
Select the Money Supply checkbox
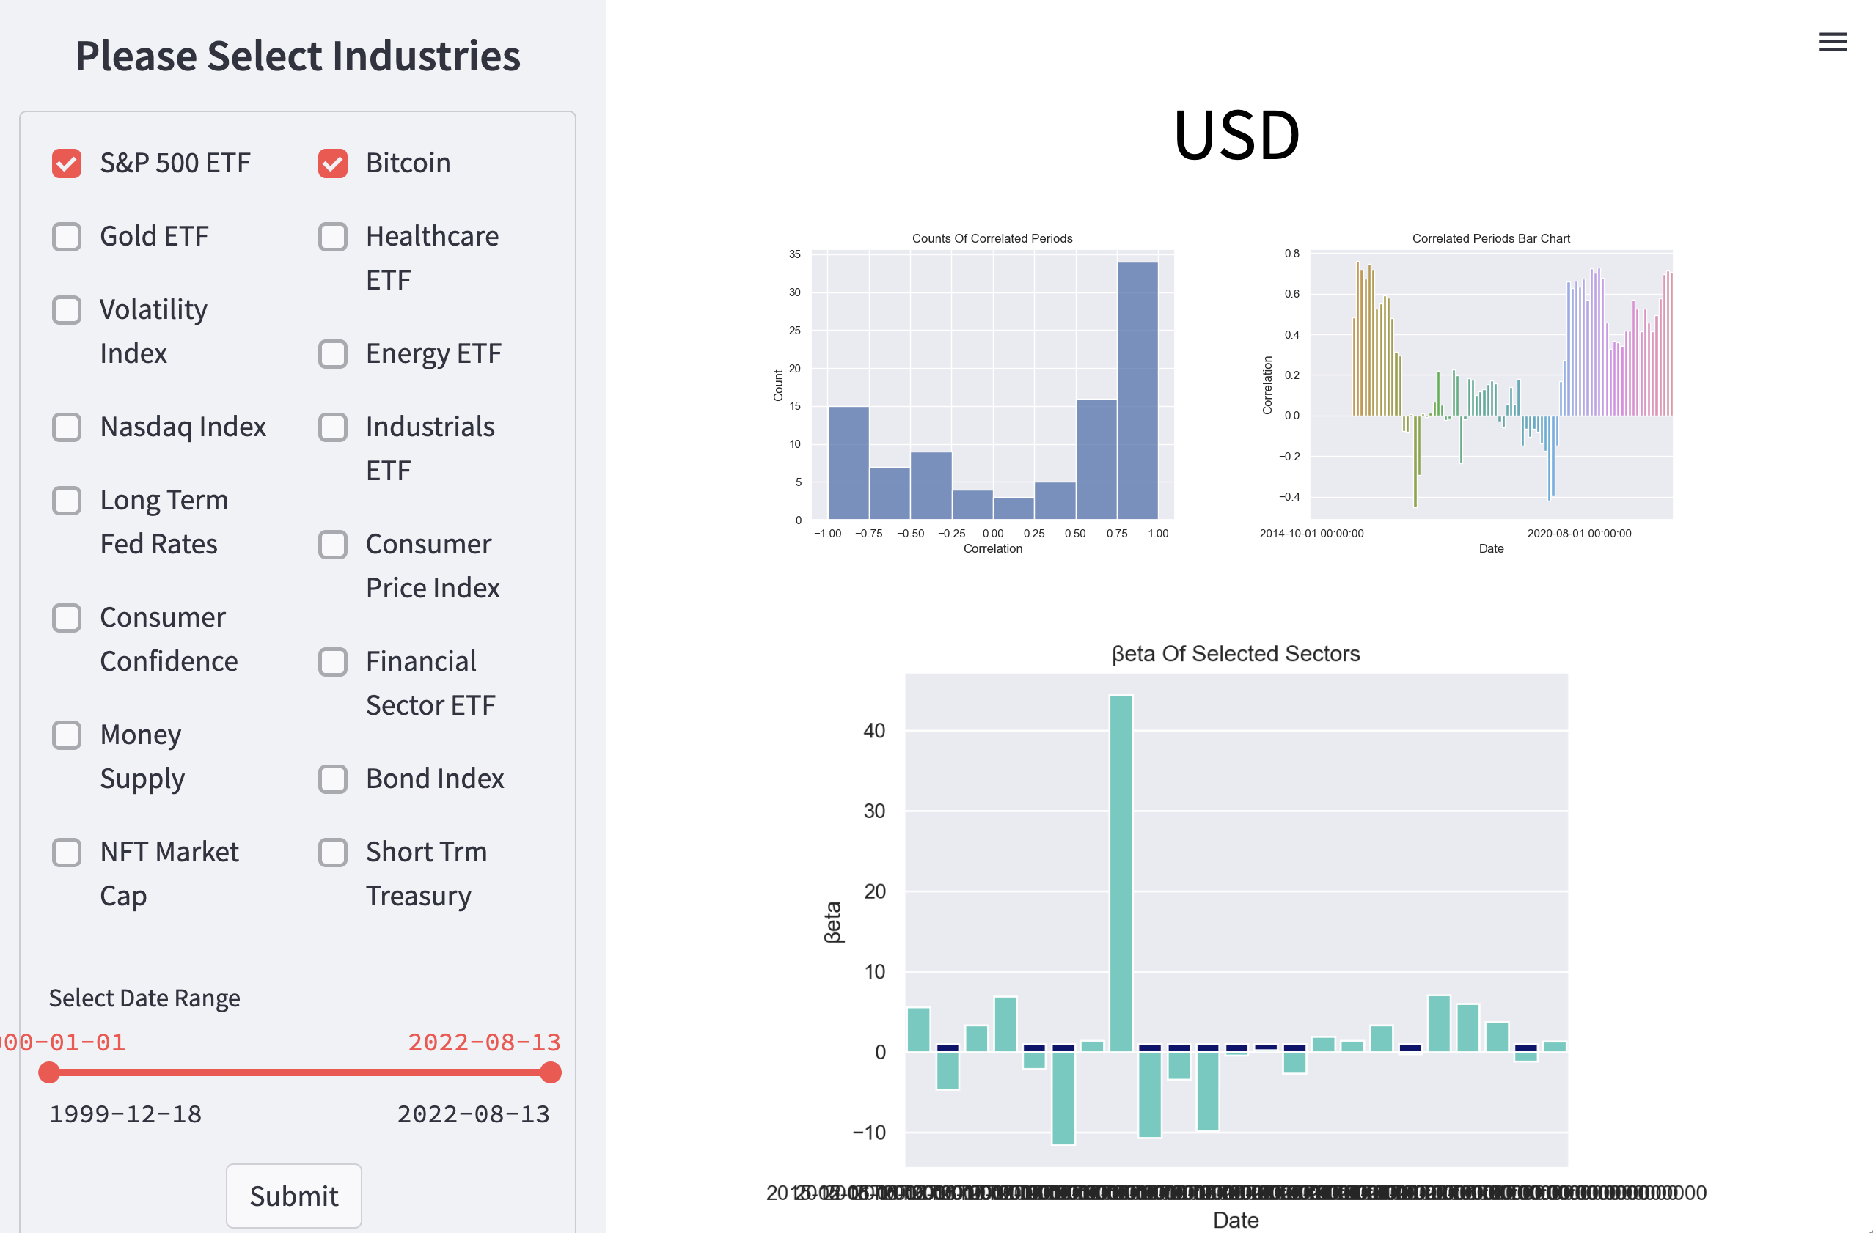[x=67, y=735]
